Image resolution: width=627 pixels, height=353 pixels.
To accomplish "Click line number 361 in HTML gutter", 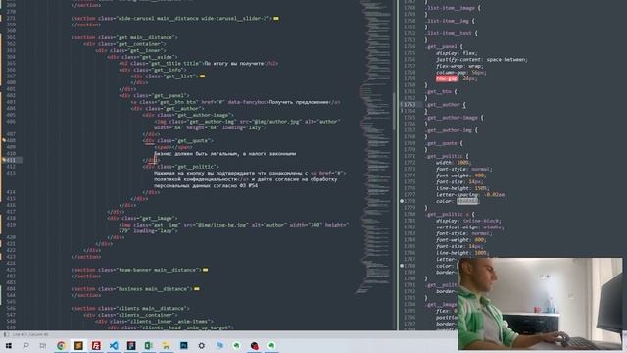I will (x=11, y=37).
